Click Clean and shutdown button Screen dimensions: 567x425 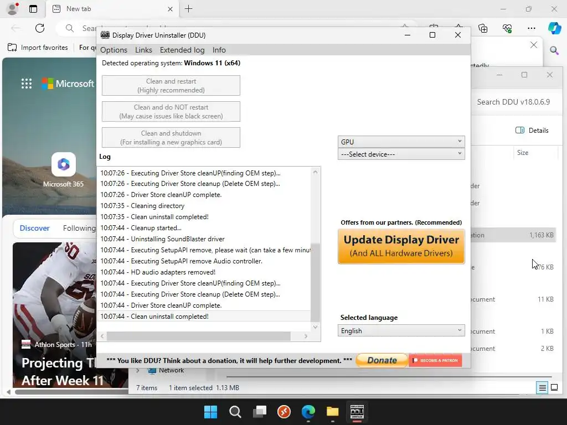click(171, 138)
